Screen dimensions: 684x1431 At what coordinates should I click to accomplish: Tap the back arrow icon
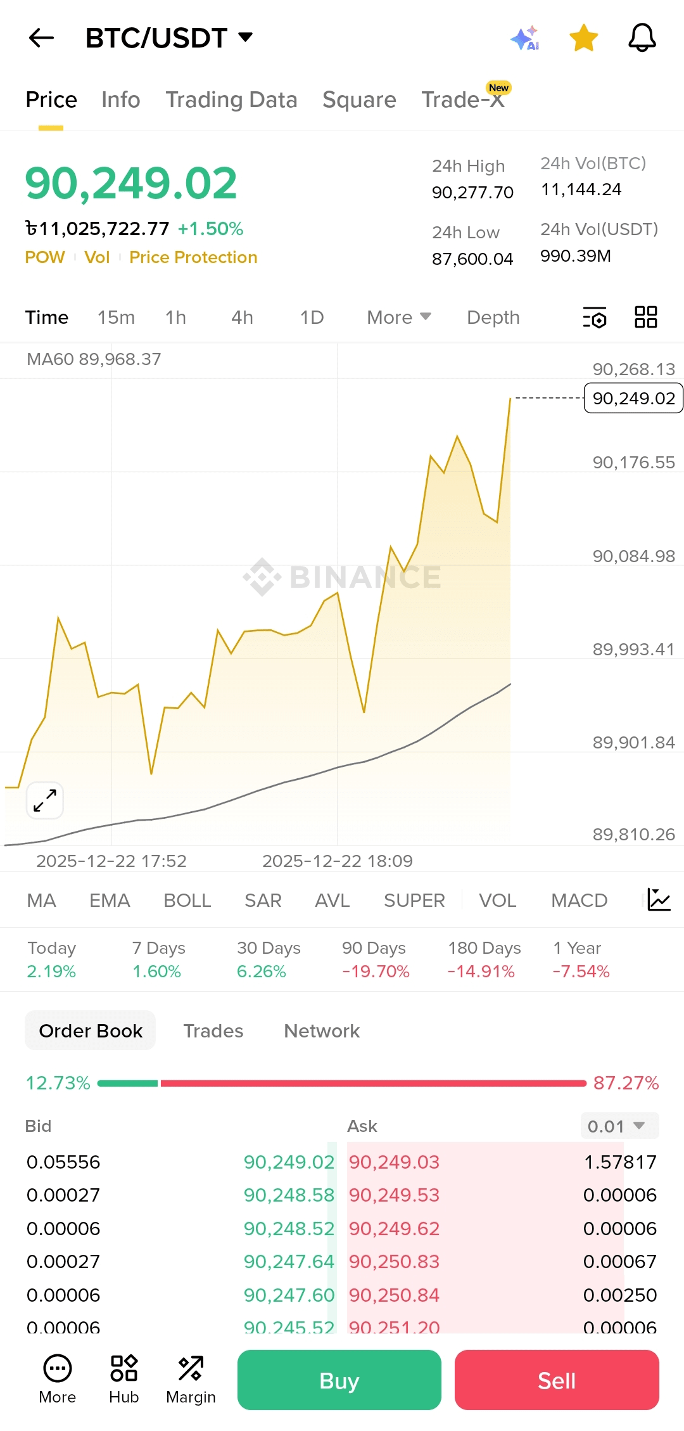pyautogui.click(x=42, y=38)
